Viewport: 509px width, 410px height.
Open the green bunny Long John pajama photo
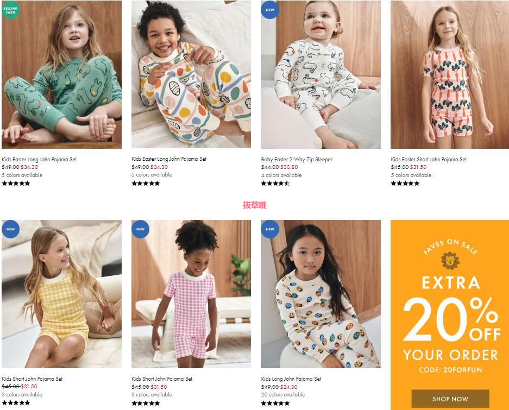[x=62, y=74]
